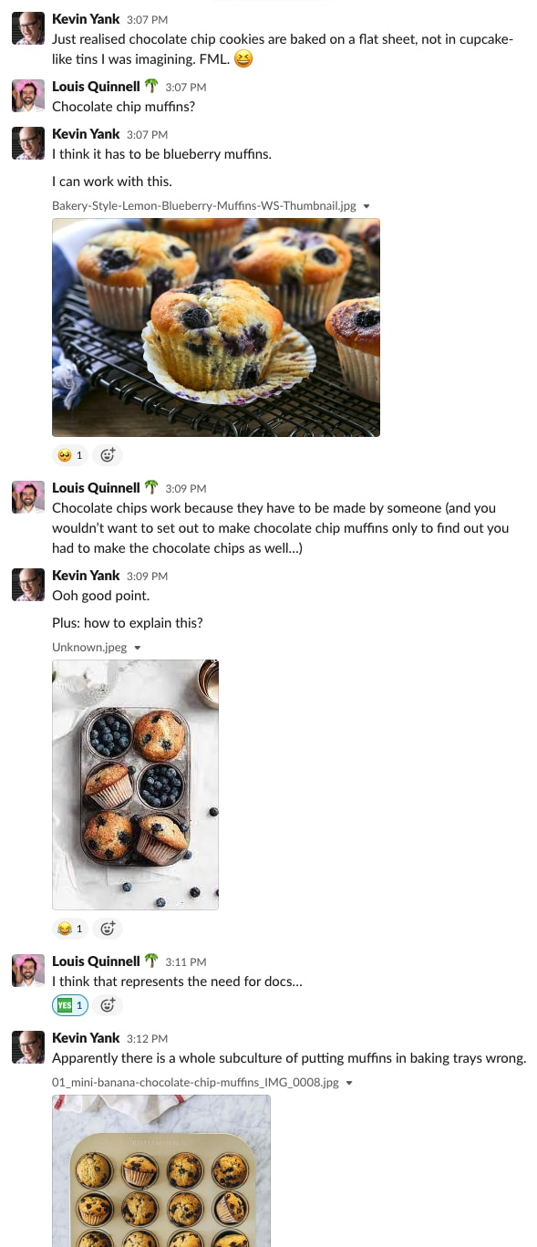
Task: Open the mini banana chocolate chip muffins image
Action: point(161,1170)
